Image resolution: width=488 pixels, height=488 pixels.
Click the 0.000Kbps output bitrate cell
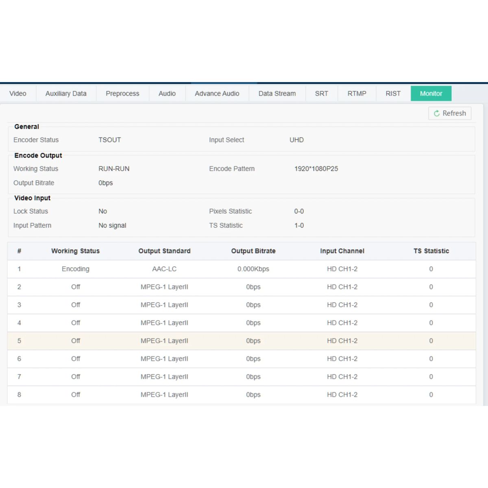(253, 269)
